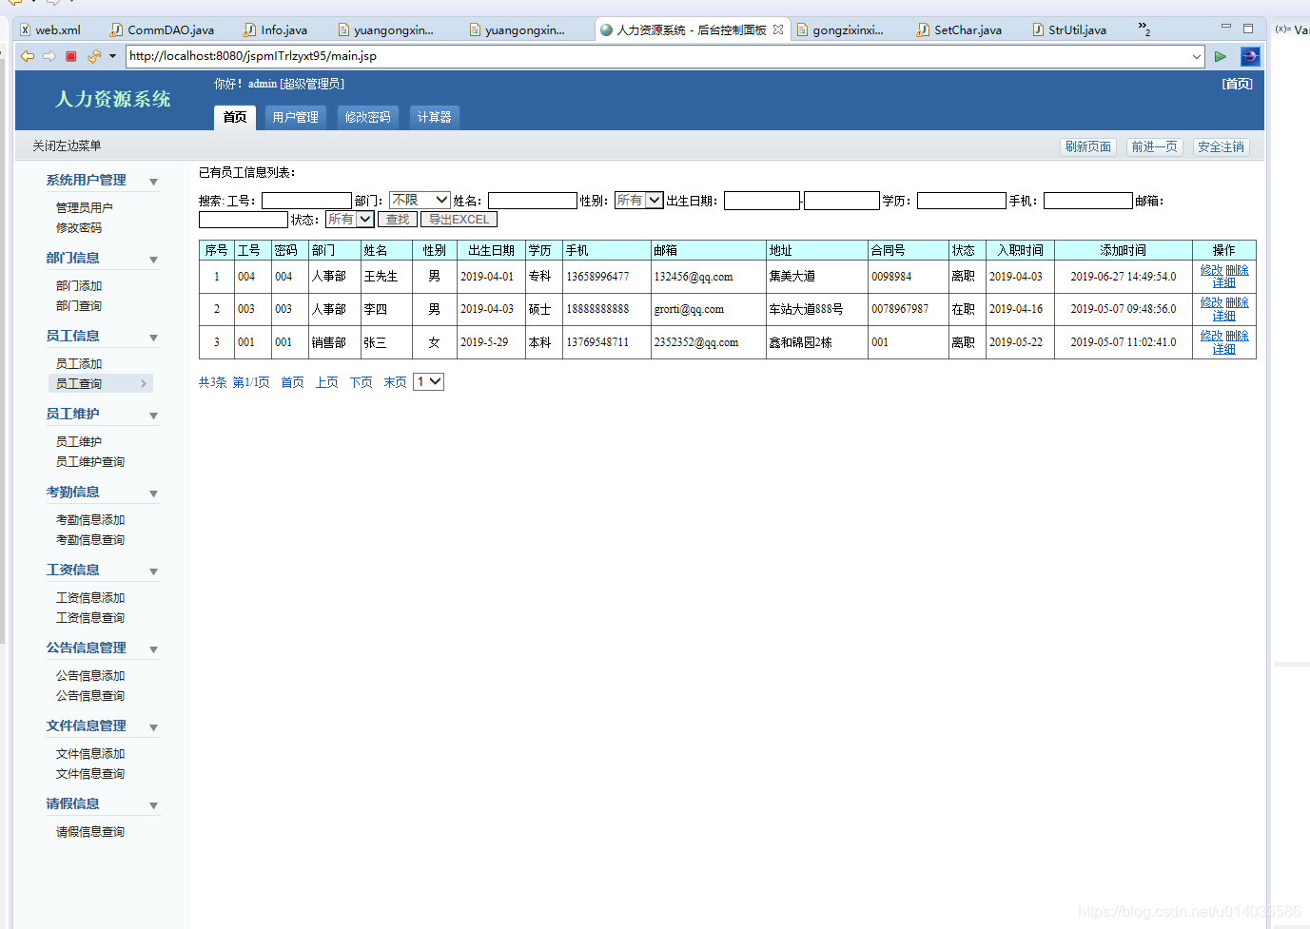Click email cell grorti@qq.com
Viewport: 1310px width, 929px height.
point(689,309)
